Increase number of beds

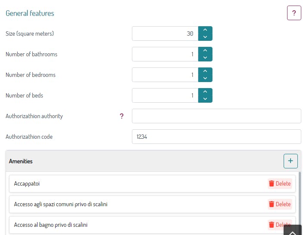(205, 92)
